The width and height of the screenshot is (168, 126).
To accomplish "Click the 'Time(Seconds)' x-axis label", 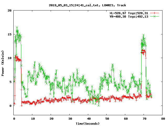I will pos(87,124).
